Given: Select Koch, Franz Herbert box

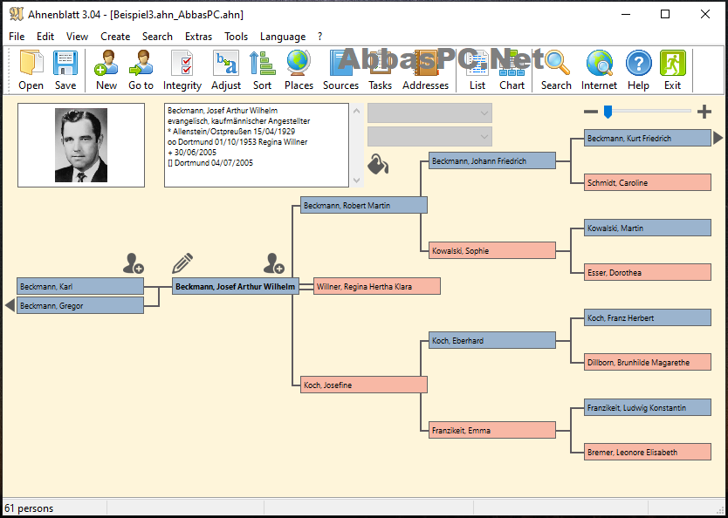Looking at the screenshot, I should click(x=648, y=317).
